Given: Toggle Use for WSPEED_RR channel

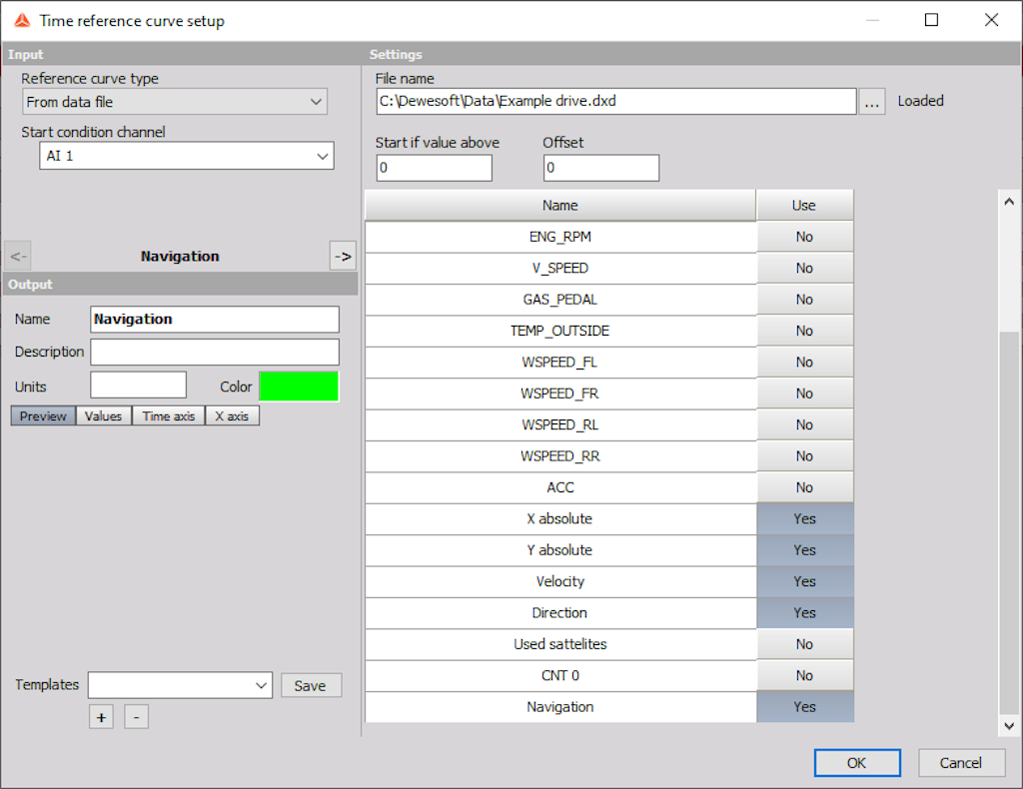Looking at the screenshot, I should click(804, 455).
